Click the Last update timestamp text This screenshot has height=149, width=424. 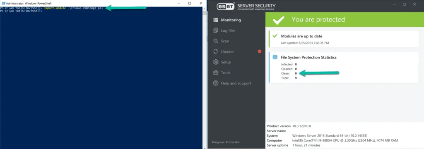pyautogui.click(x=305, y=43)
